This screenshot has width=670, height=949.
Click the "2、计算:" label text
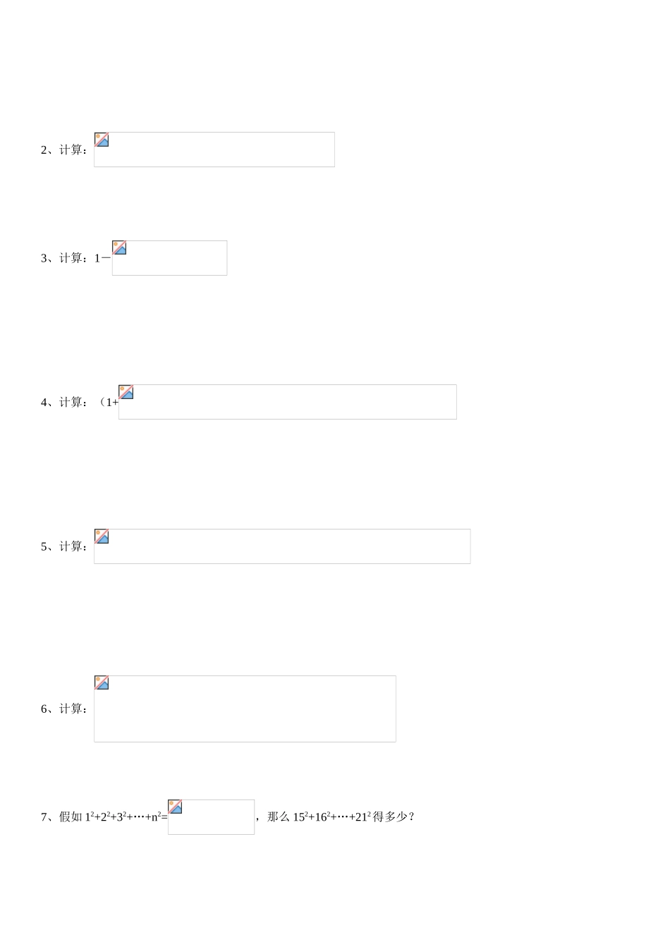(x=65, y=149)
